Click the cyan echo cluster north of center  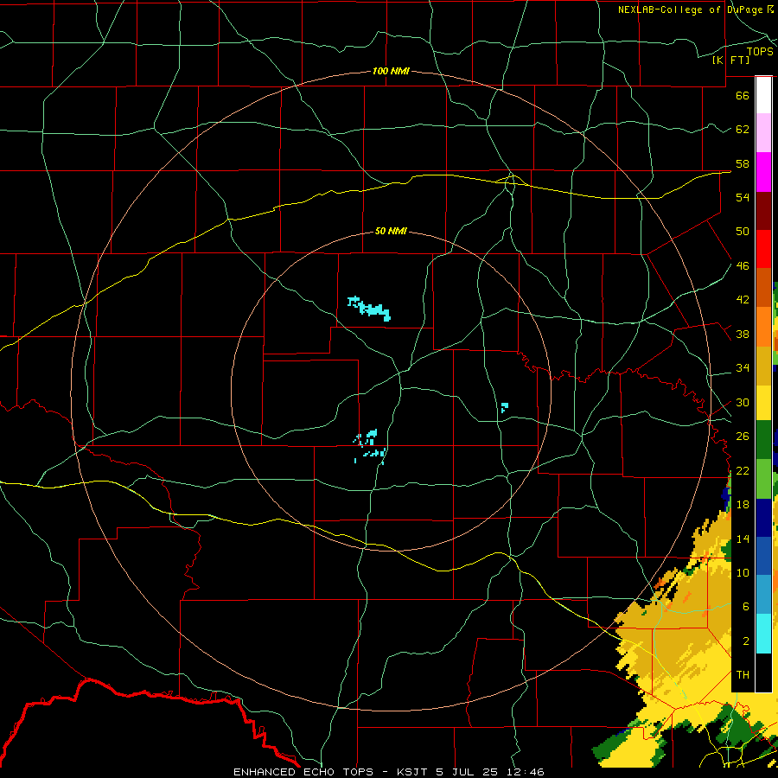point(369,309)
